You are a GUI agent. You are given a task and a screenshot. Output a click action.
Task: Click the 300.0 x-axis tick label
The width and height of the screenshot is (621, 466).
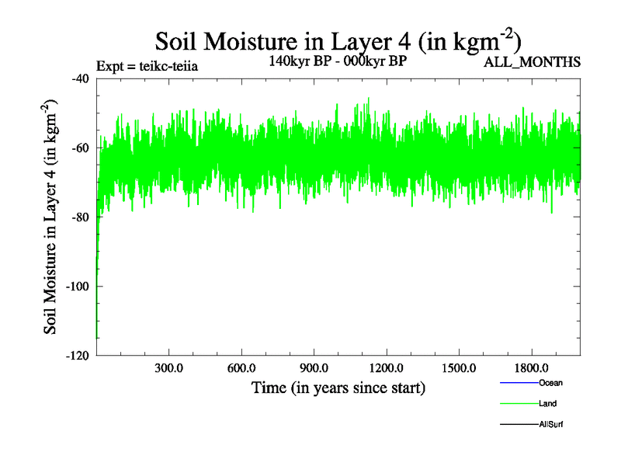click(x=168, y=368)
